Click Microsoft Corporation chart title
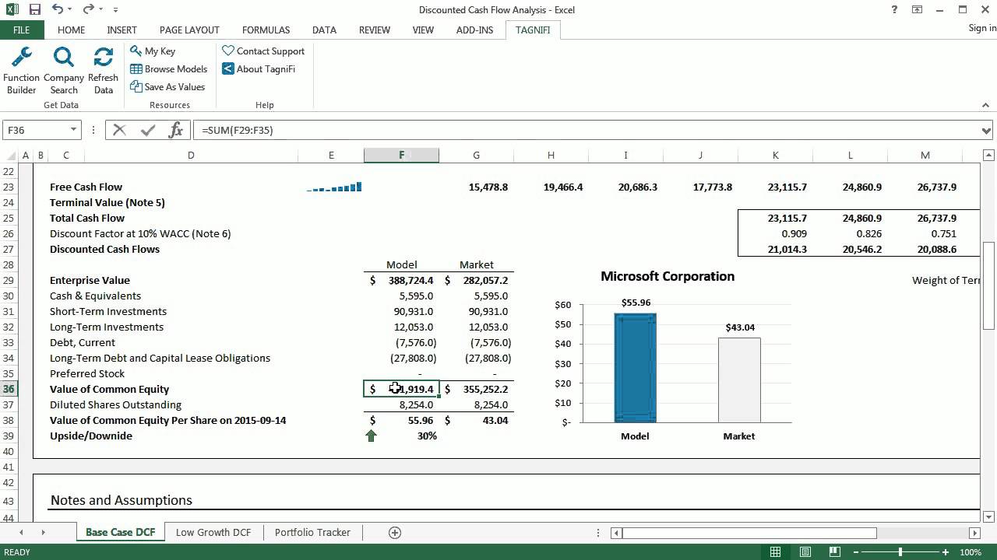Image resolution: width=997 pixels, height=560 pixels. 668,276
